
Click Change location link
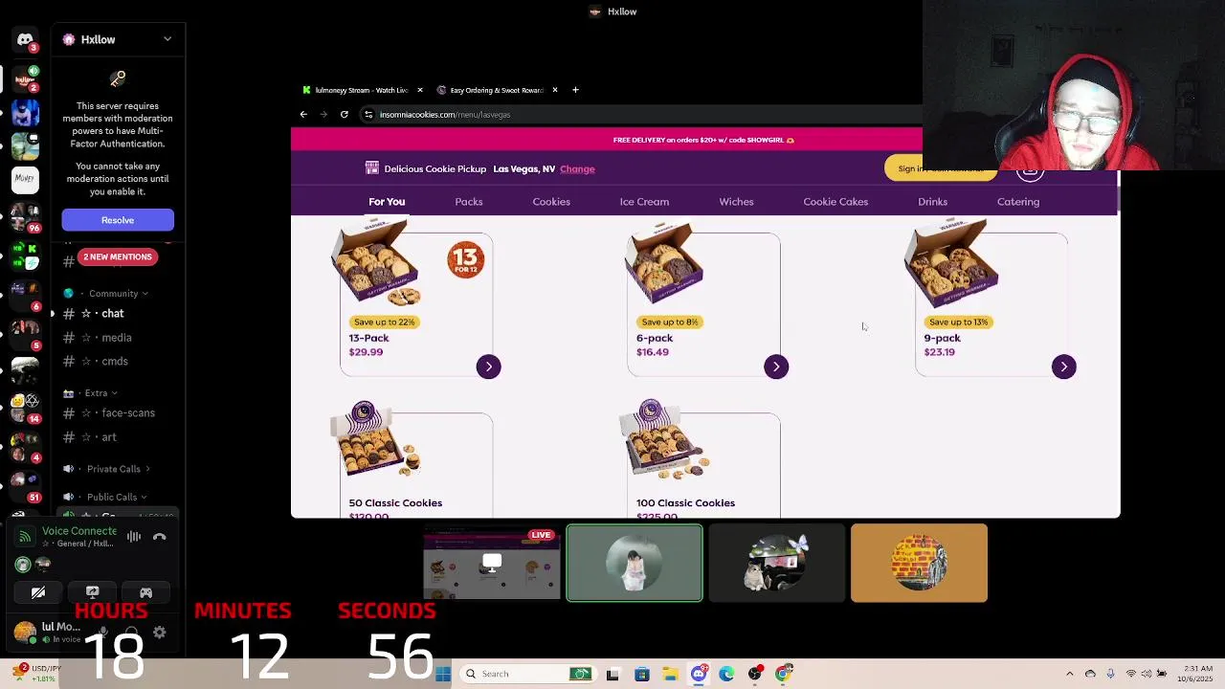pyautogui.click(x=577, y=168)
